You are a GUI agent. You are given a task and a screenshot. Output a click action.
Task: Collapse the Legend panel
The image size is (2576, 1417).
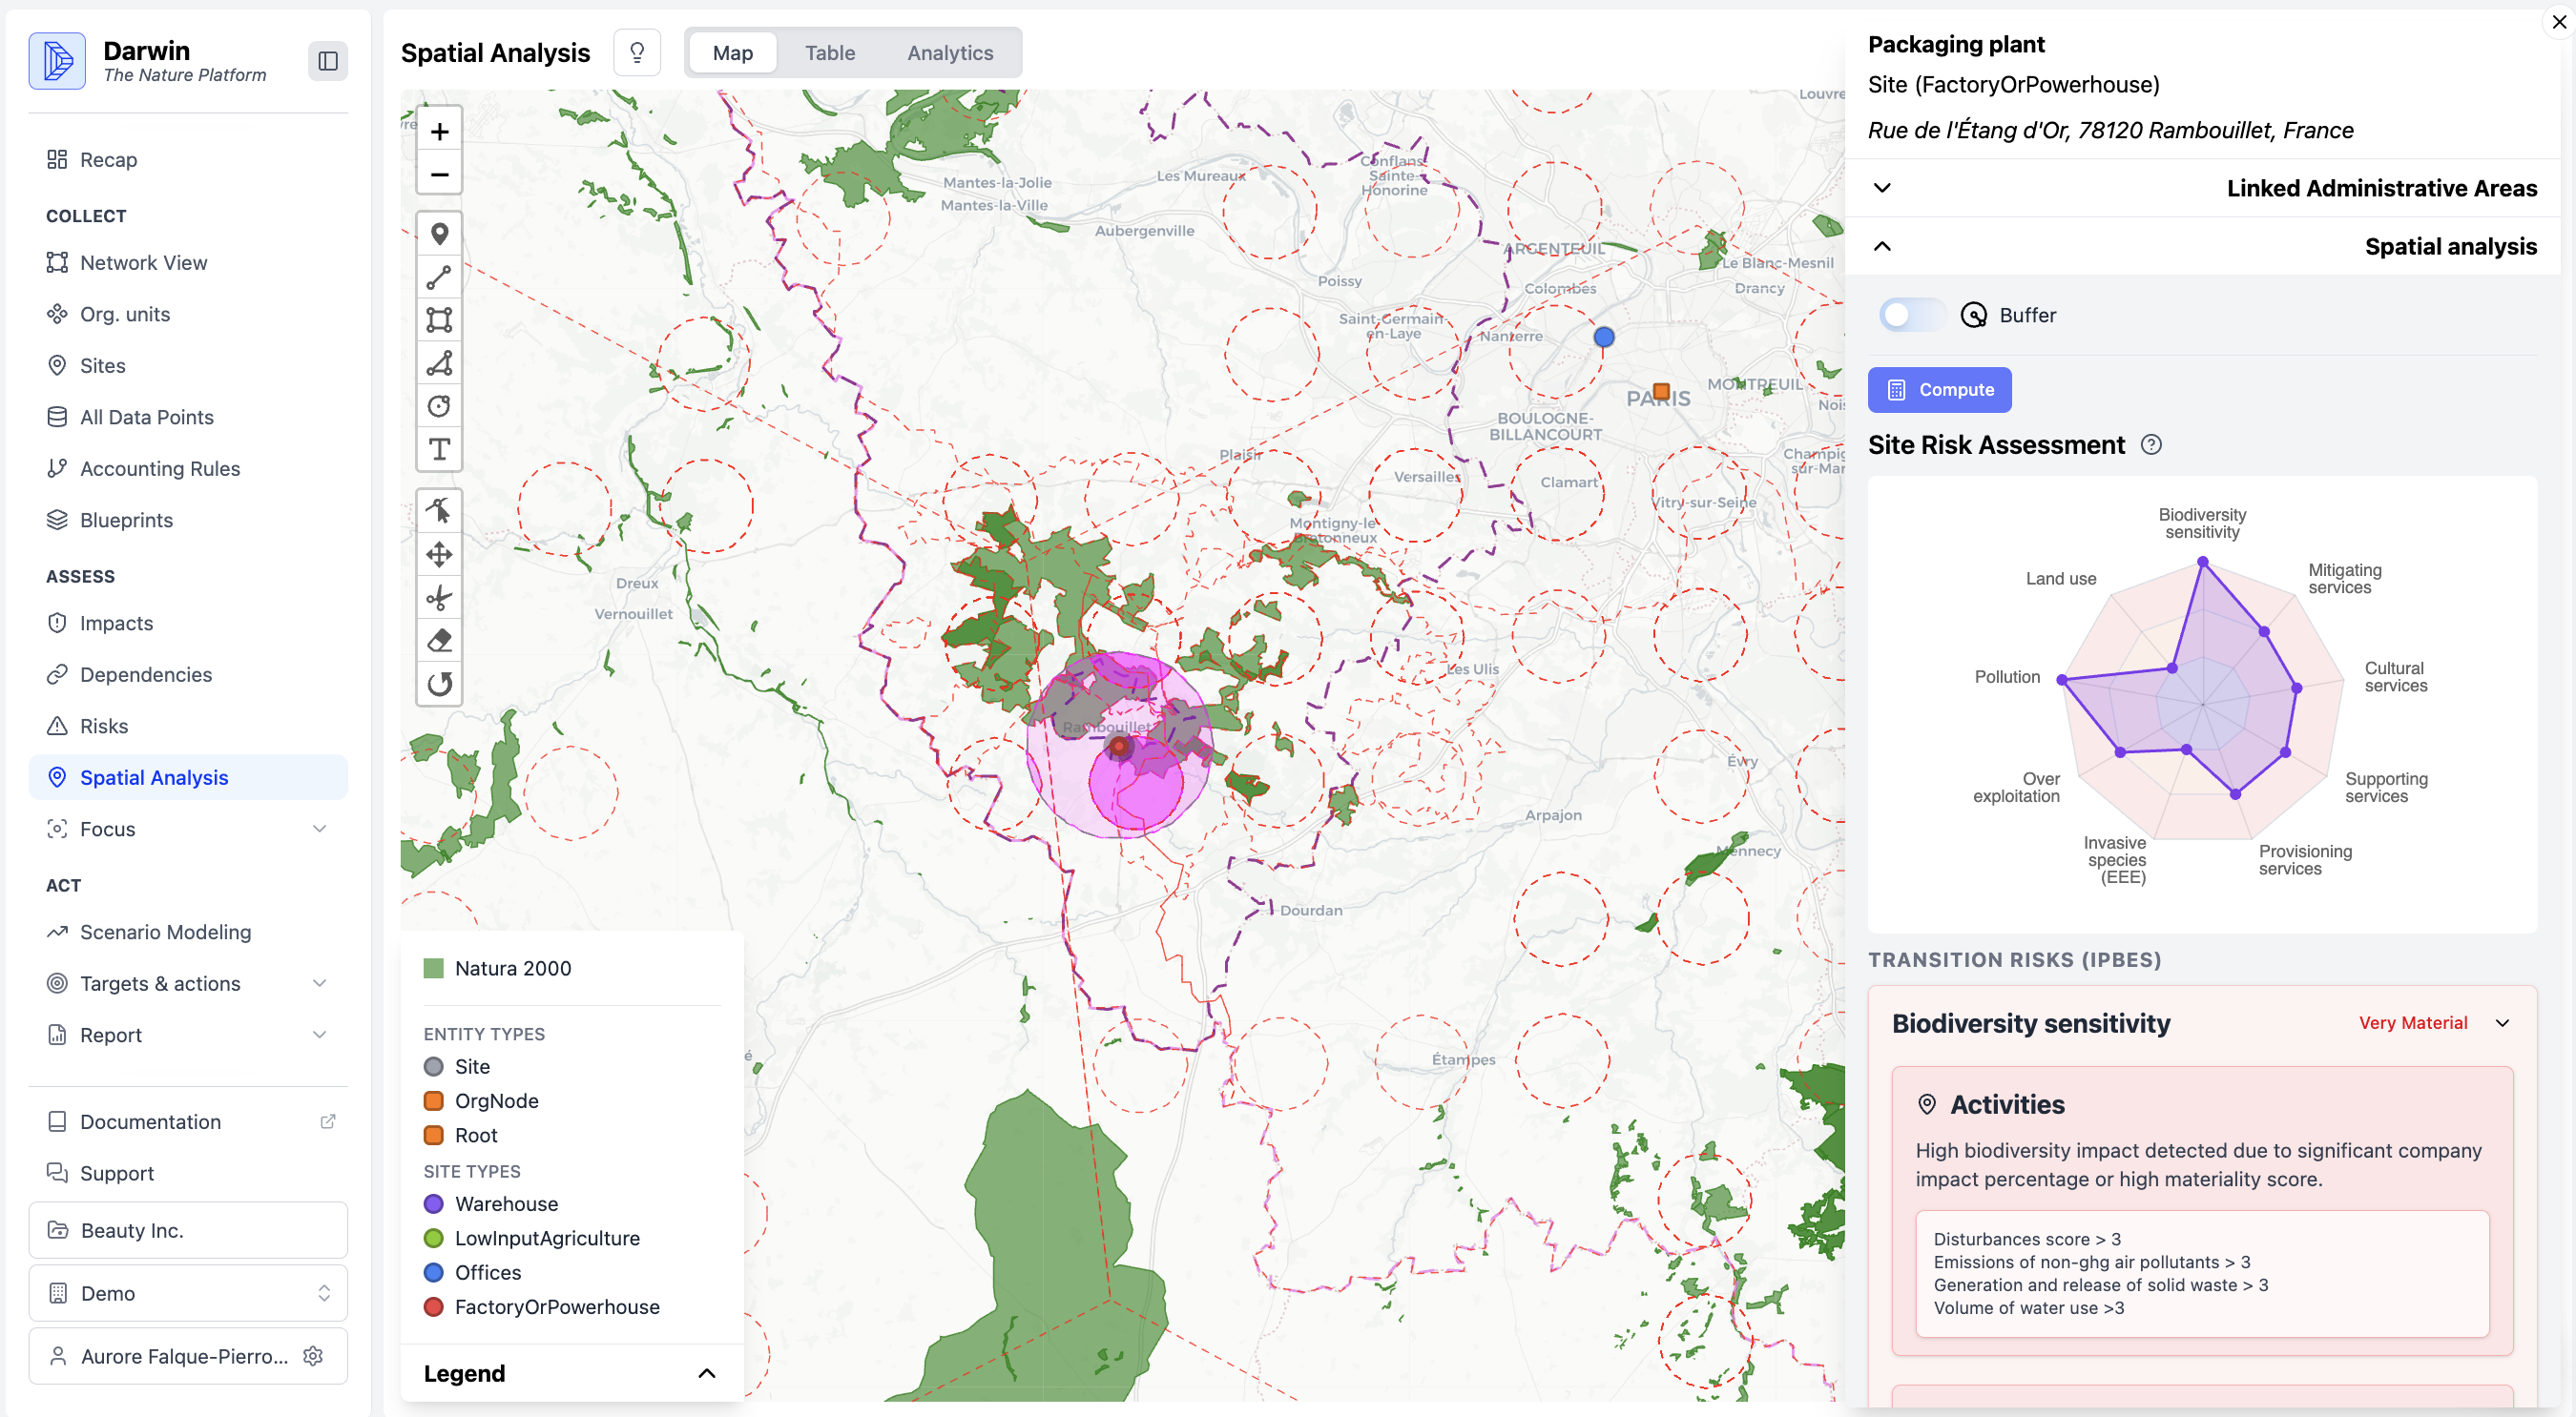706,1373
